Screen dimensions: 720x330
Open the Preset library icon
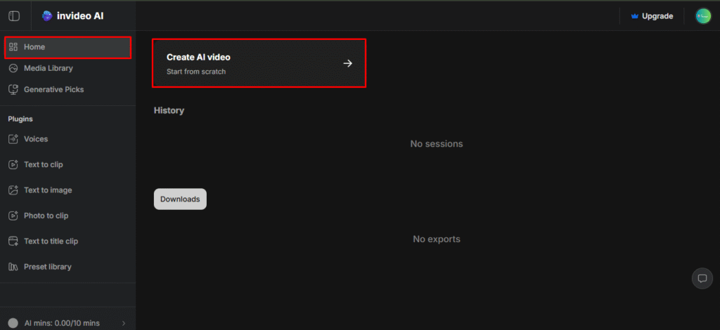(13, 267)
